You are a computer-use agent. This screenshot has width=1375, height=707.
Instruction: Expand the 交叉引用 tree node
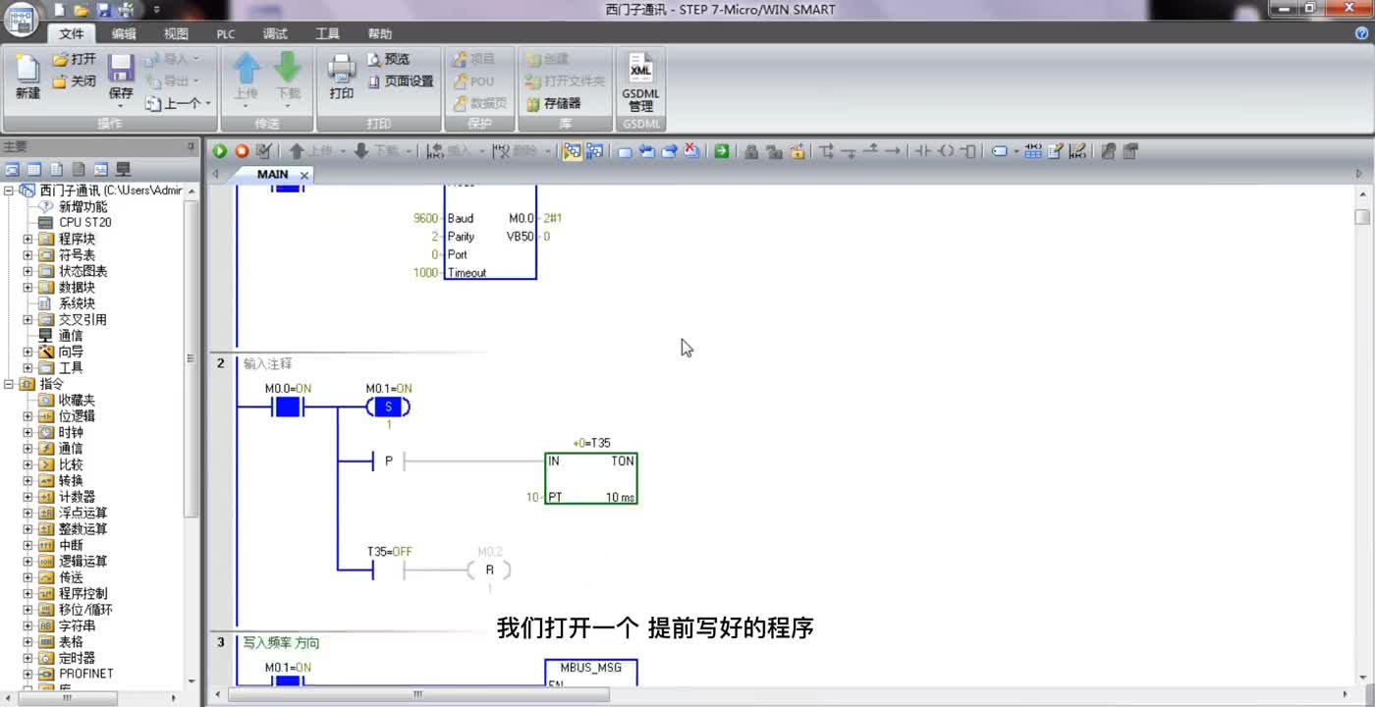[x=27, y=319]
